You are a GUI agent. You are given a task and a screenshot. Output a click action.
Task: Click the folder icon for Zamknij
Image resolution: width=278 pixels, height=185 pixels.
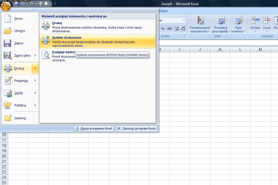coord(8,118)
